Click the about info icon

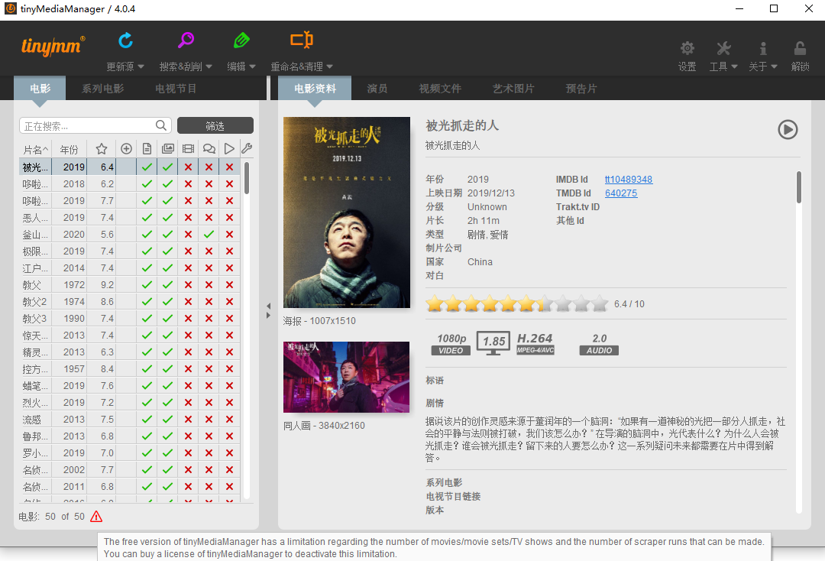tap(763, 48)
